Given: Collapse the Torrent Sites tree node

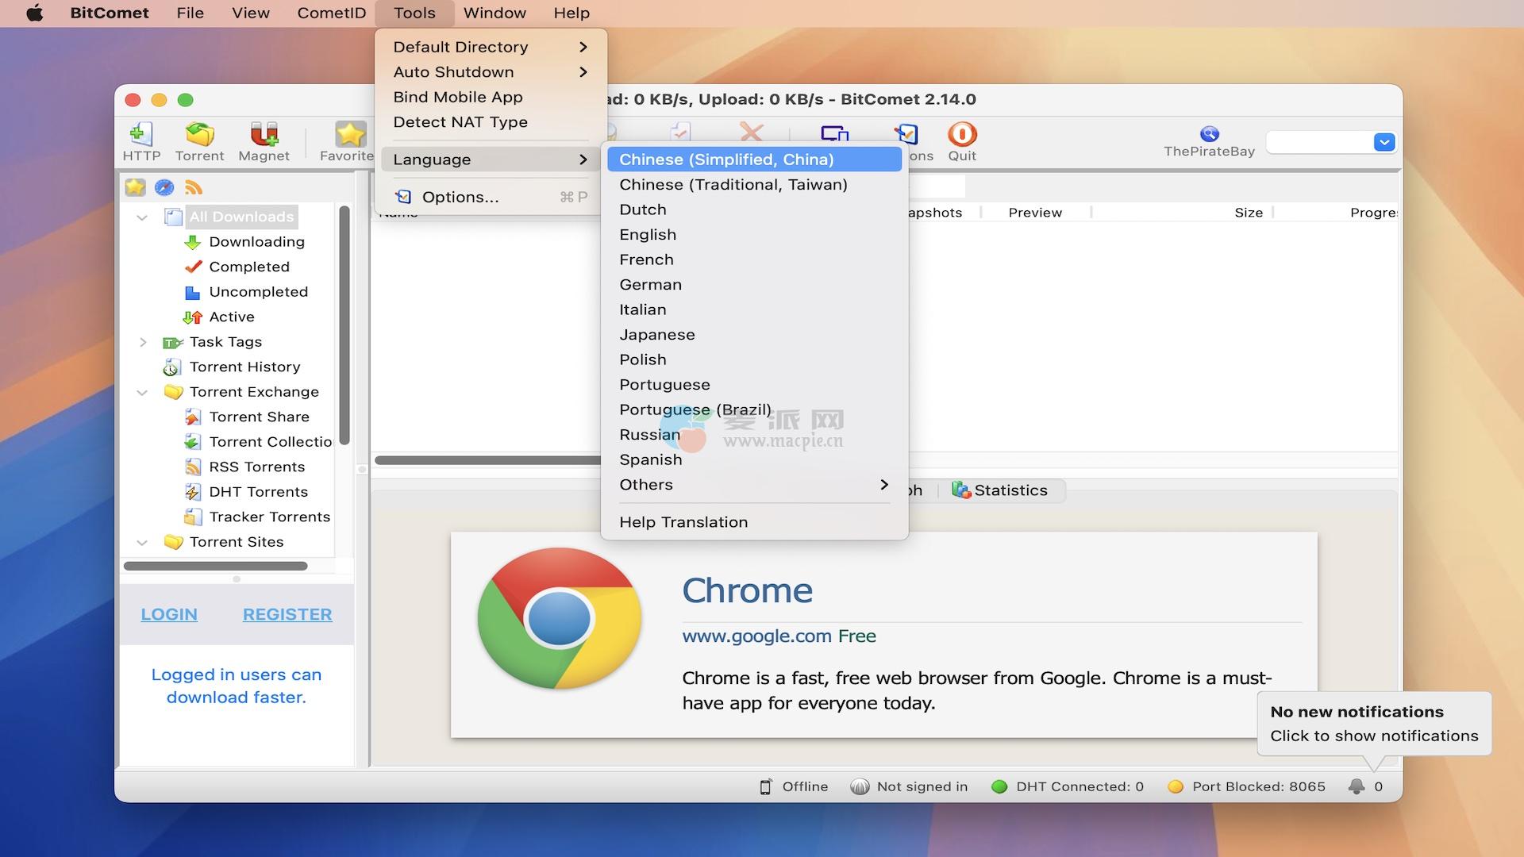Looking at the screenshot, I should pyautogui.click(x=142, y=543).
